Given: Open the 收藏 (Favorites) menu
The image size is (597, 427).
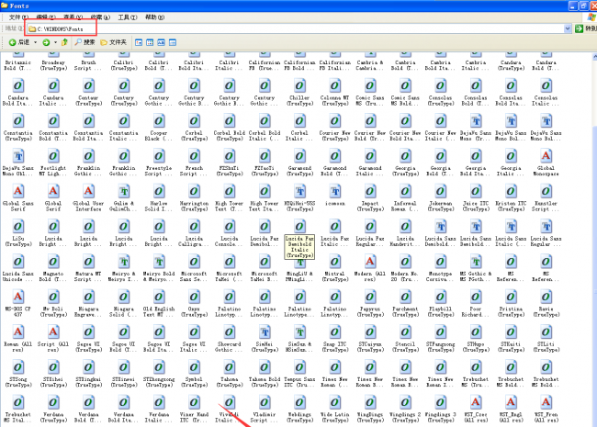Looking at the screenshot, I should (100, 17).
